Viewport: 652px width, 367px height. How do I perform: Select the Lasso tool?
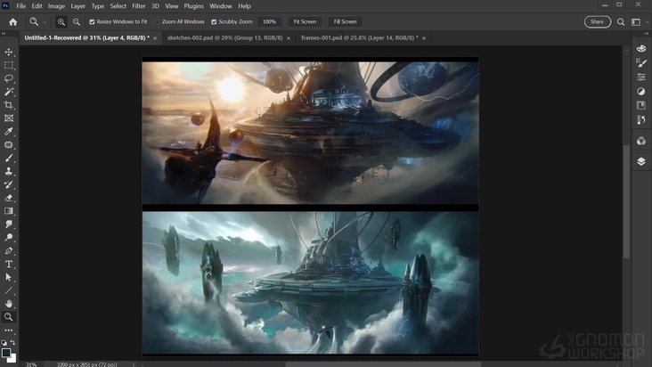click(9, 78)
